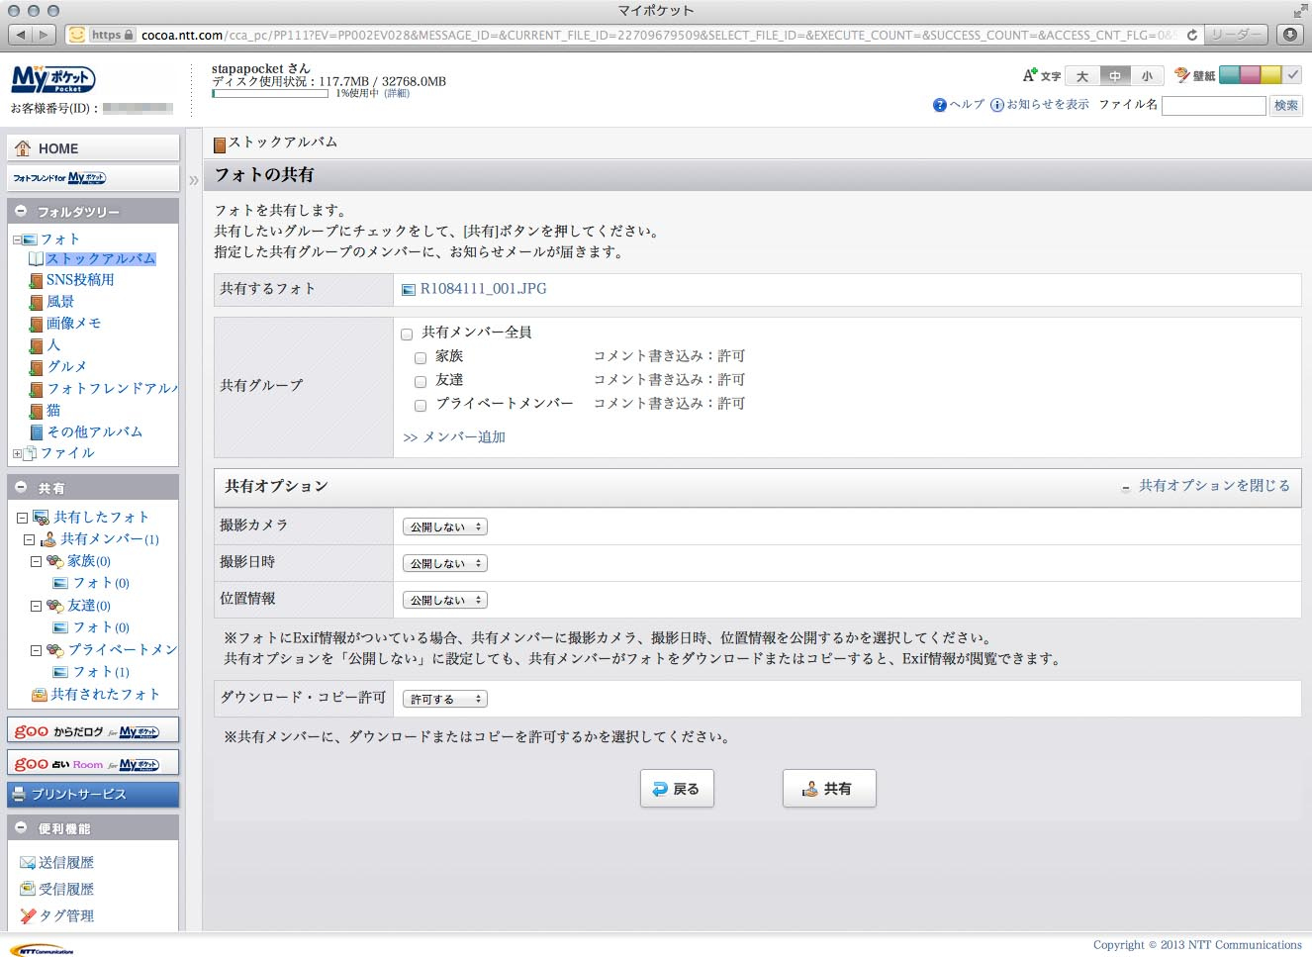Check the 共有メンバー全員 checkbox
This screenshot has width=1312, height=957.
pos(407,334)
